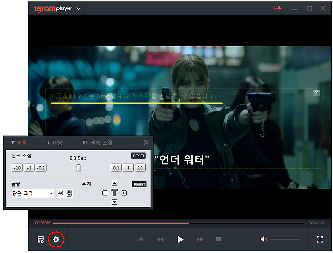The width and height of the screenshot is (333, 253).
Task: Click the volume slider track
Action: point(285,239)
